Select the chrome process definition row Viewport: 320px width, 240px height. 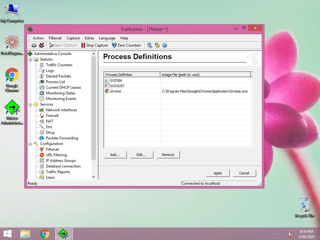(x=177, y=91)
